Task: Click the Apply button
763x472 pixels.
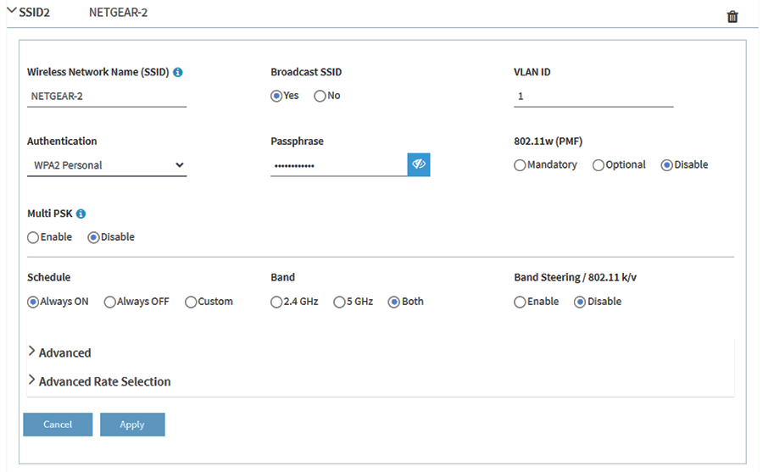Action: [x=132, y=425]
